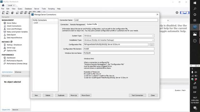
Task: Browse for configuration file with ellipsis button
Action: (152, 44)
